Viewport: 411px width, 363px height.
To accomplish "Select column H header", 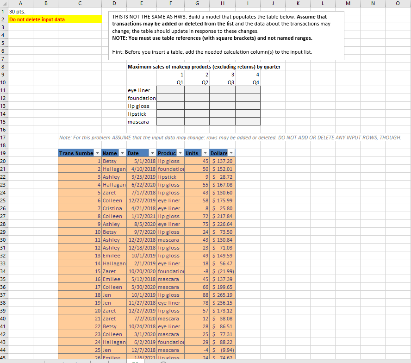I will click(x=223, y=3).
